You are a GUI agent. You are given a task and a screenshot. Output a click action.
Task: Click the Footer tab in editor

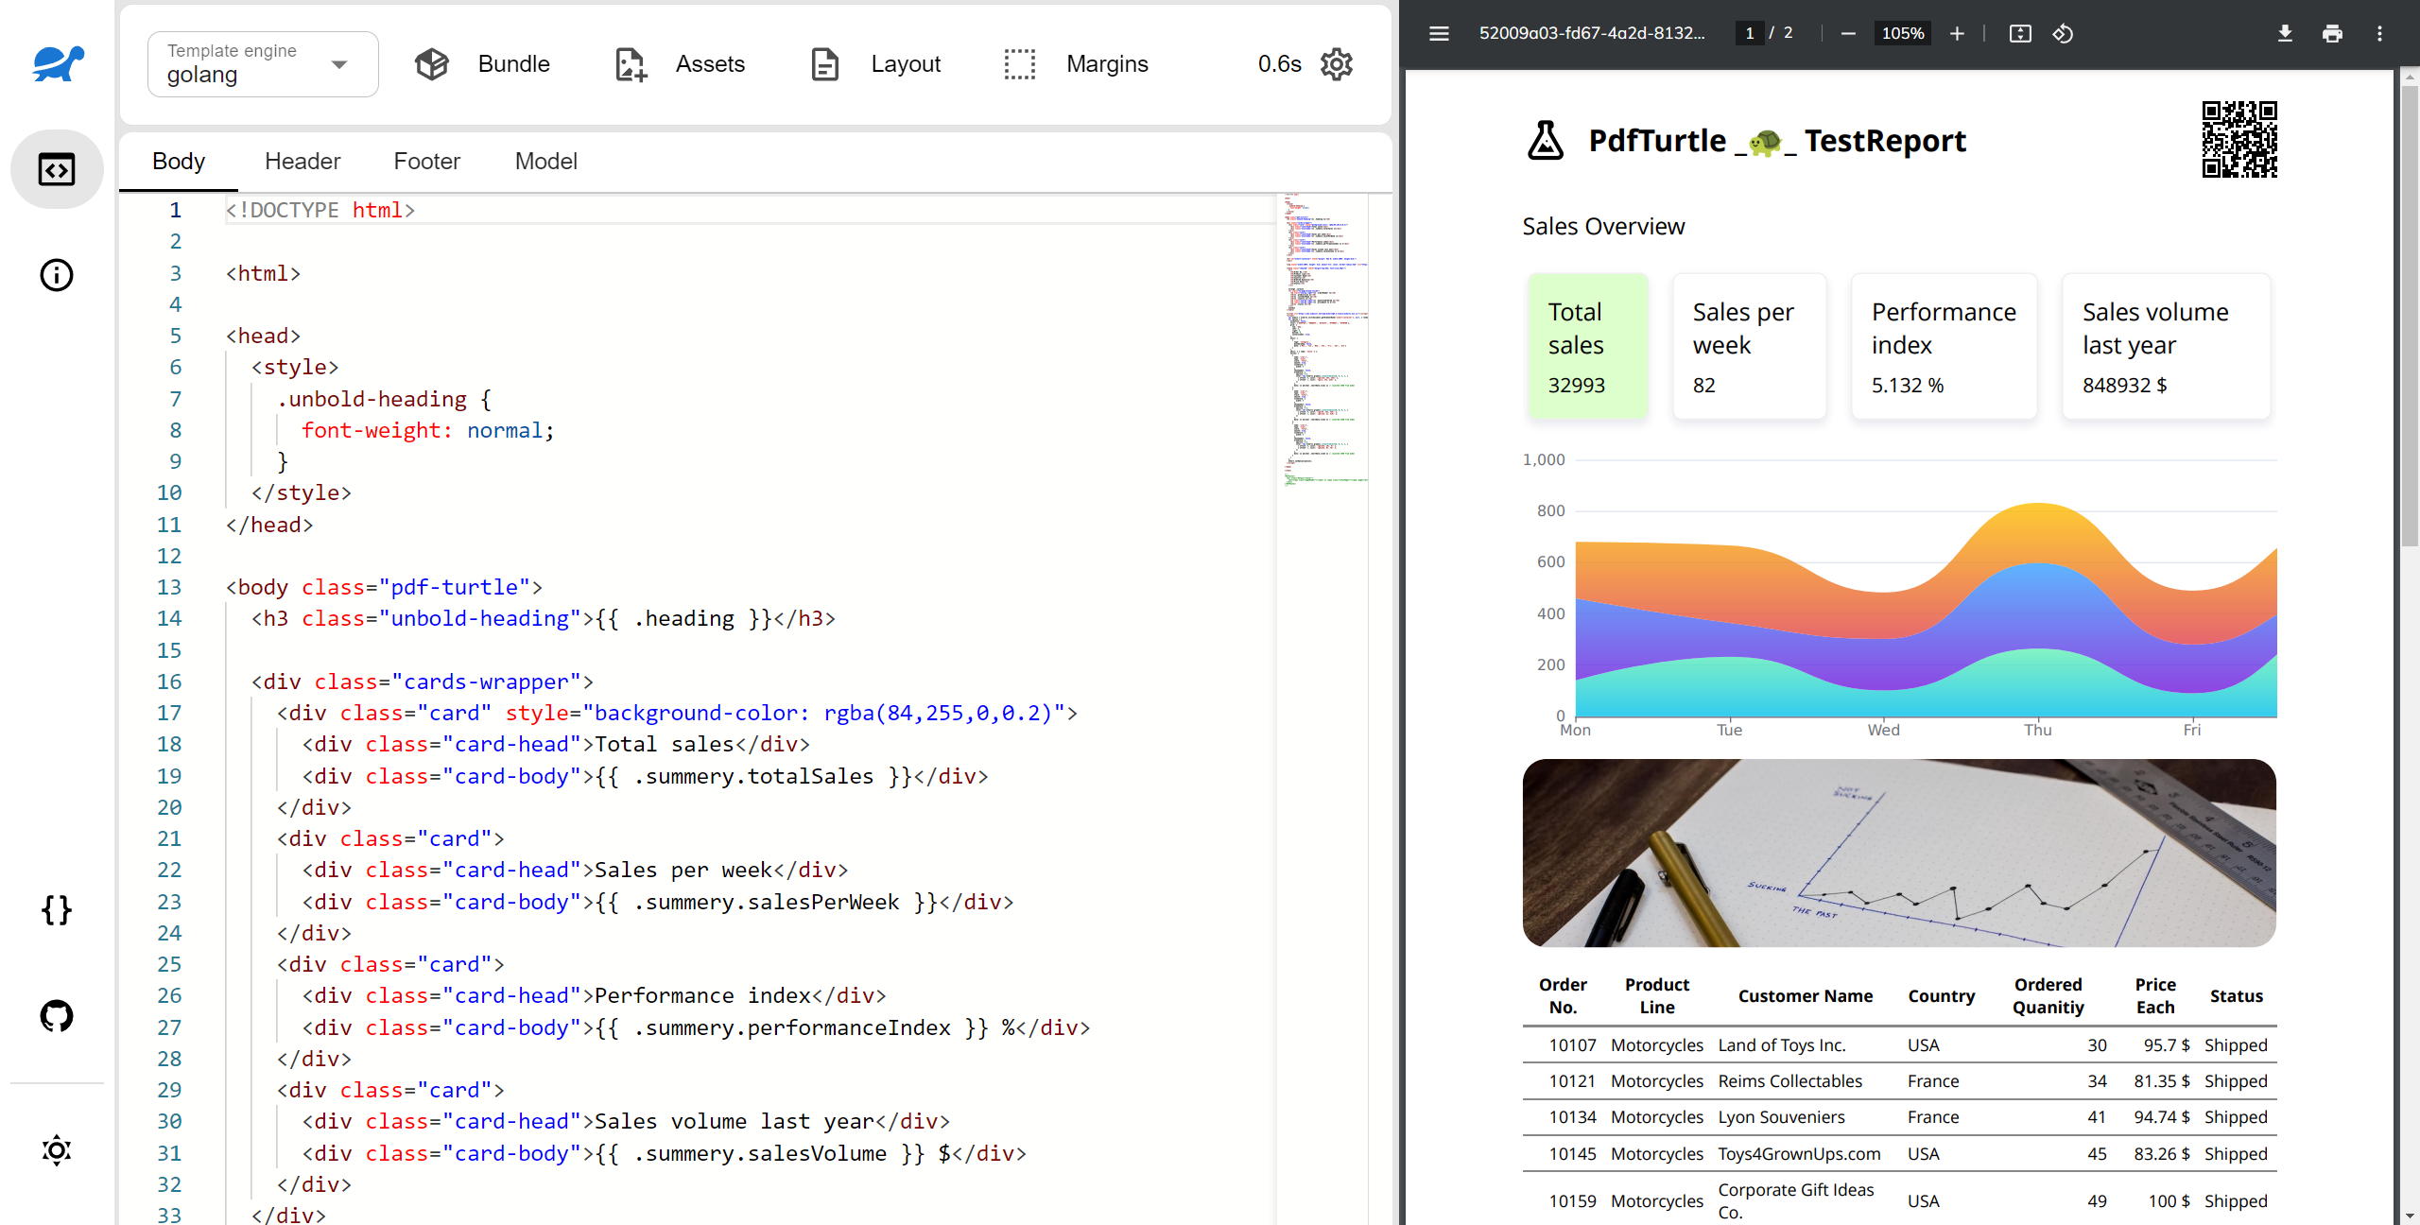426,161
